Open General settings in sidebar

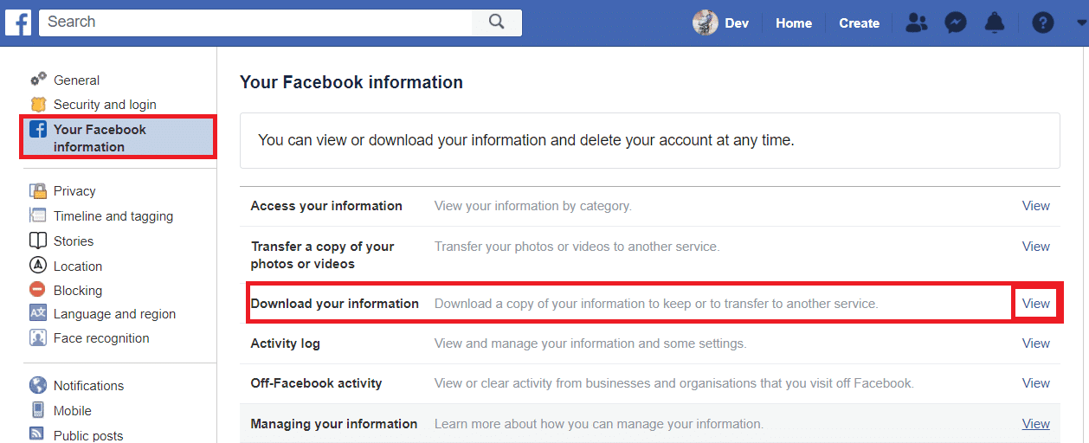coord(76,80)
